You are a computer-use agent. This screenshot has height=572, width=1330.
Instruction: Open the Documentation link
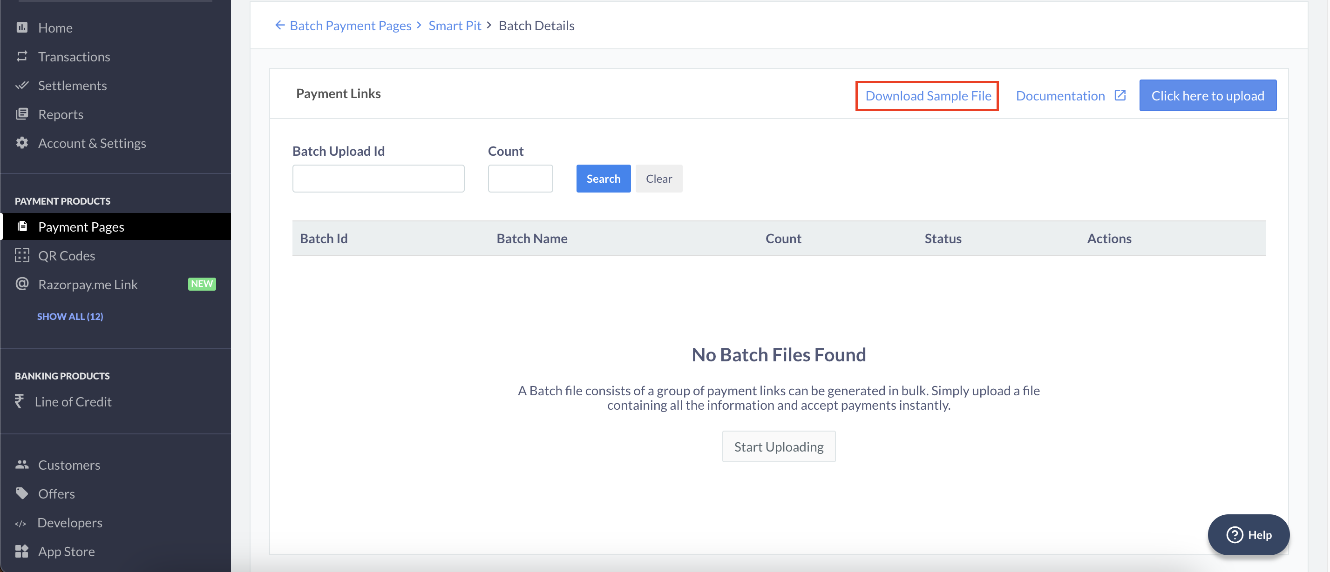coord(1060,95)
